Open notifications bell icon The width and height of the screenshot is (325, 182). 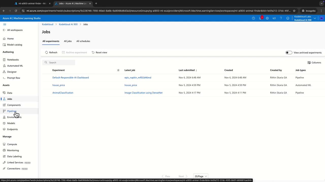[260, 18]
